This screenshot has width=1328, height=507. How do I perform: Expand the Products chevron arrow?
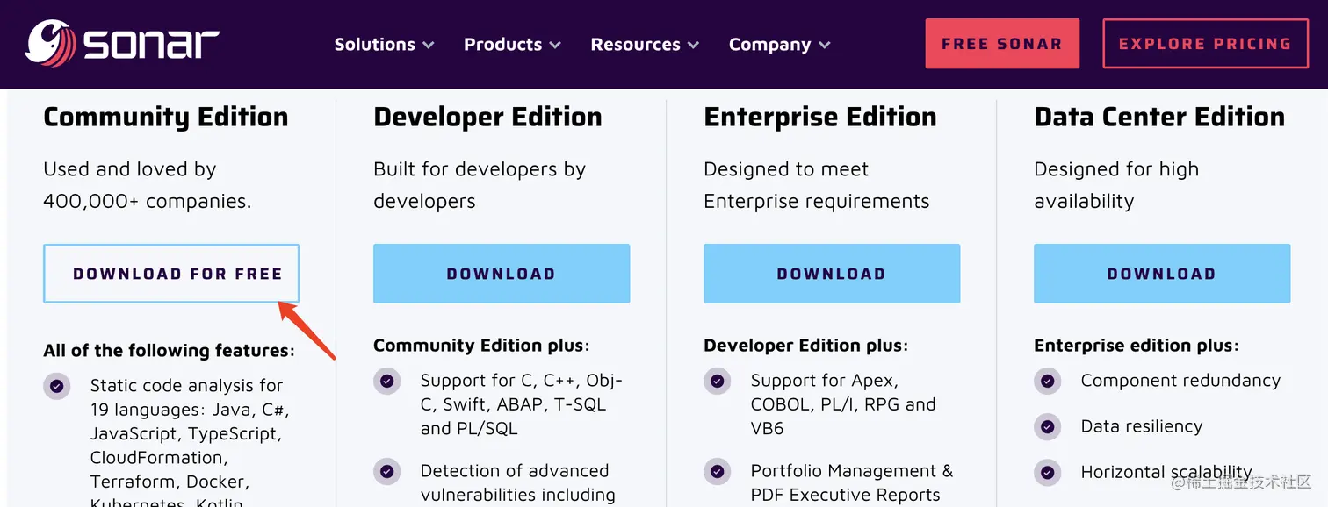(554, 45)
